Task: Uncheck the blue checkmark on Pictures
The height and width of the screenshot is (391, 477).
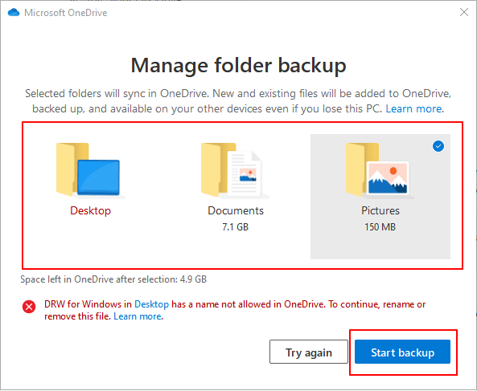Action: [438, 146]
